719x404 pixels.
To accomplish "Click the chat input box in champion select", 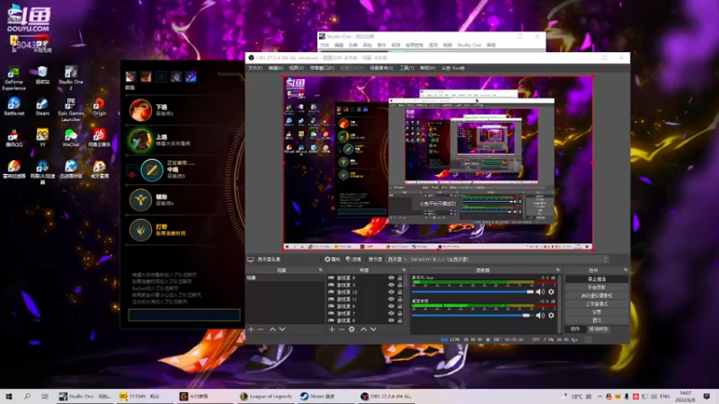I will (x=184, y=315).
